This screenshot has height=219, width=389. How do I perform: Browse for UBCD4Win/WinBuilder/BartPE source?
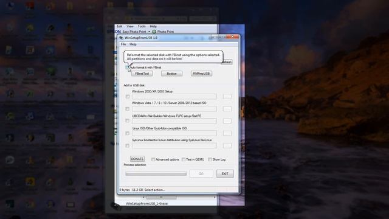click(x=227, y=121)
